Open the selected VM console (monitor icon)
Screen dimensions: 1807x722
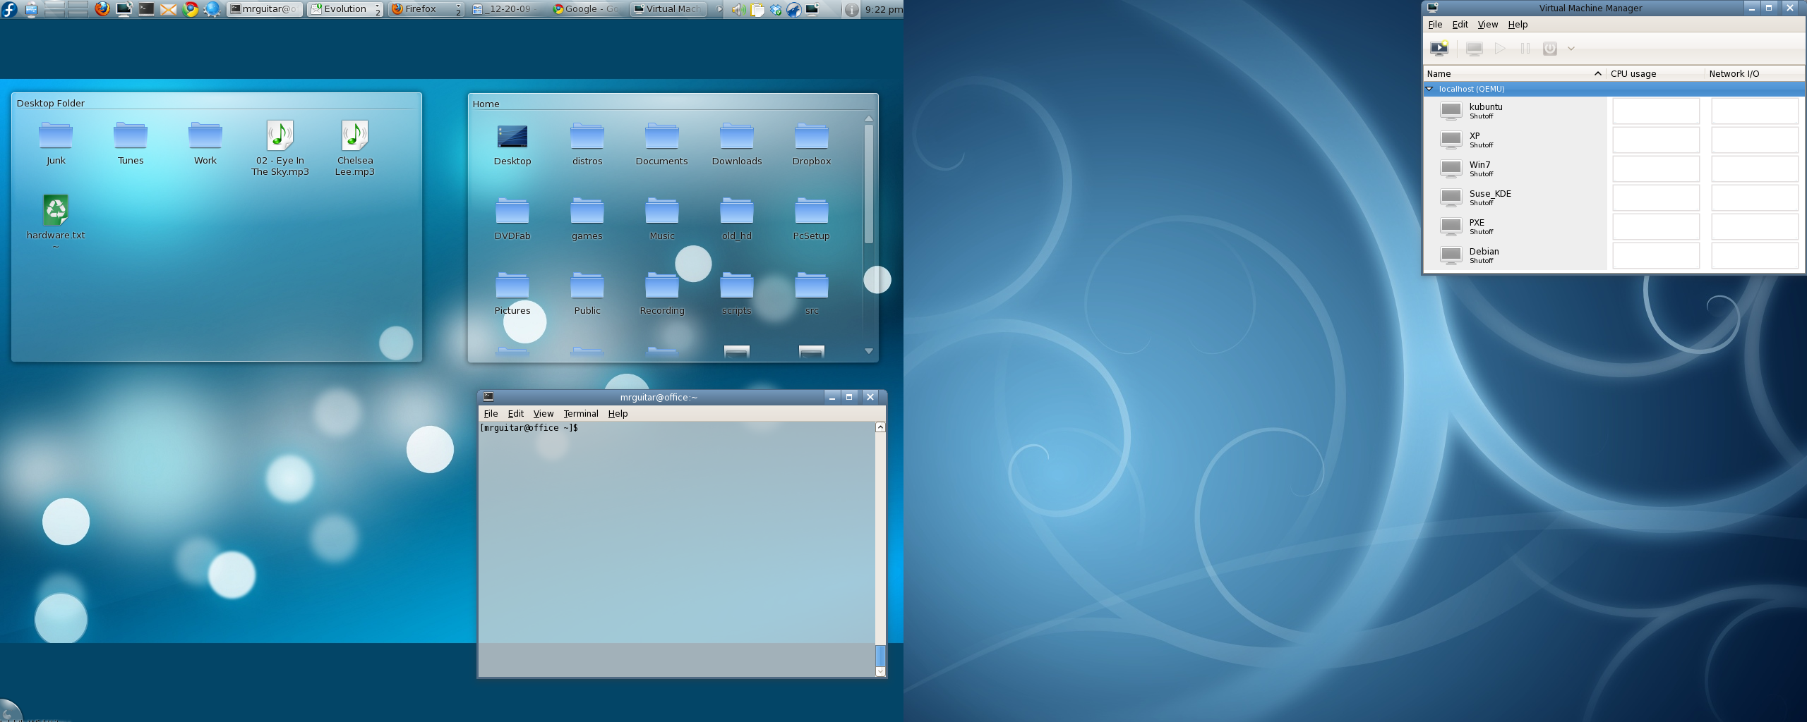tap(1474, 49)
